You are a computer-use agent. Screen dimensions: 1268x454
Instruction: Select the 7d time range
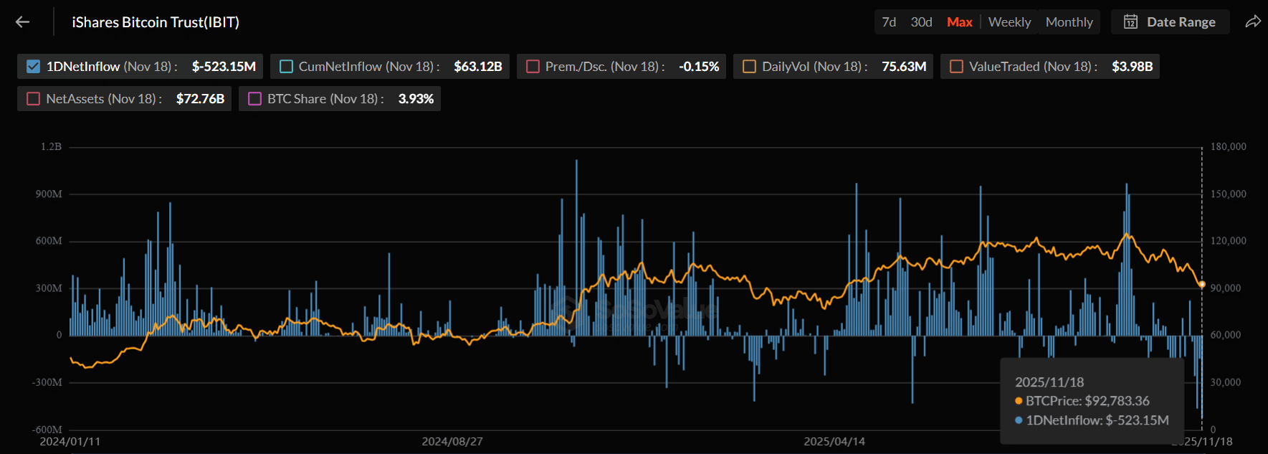pyautogui.click(x=889, y=22)
